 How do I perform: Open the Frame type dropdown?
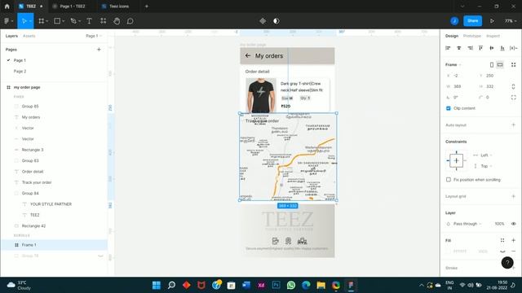pos(453,65)
